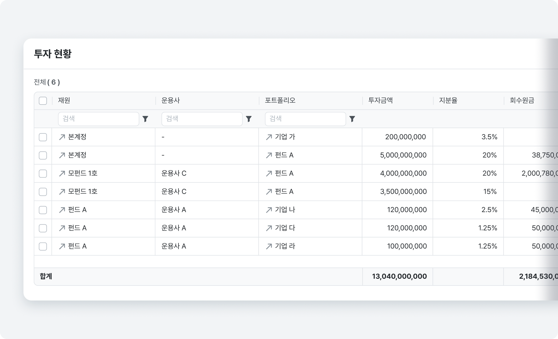Open 펀드 A 재원 link in 기업 라 row
Image resolution: width=558 pixels, height=339 pixels.
pos(77,246)
